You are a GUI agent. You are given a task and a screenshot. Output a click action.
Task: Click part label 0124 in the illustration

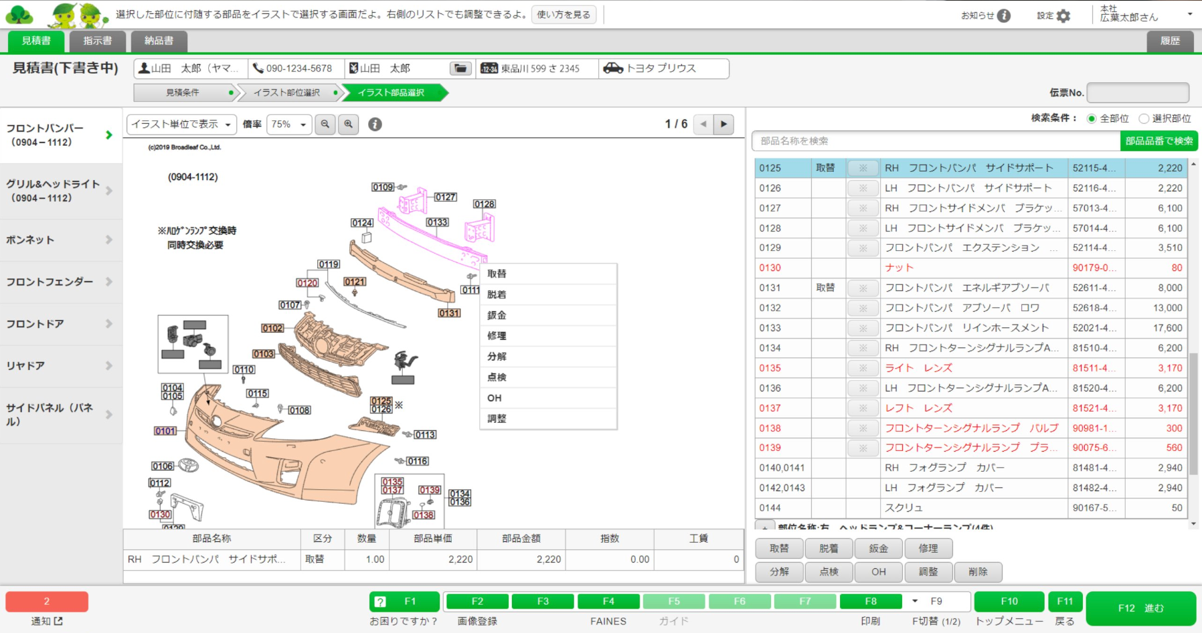362,222
